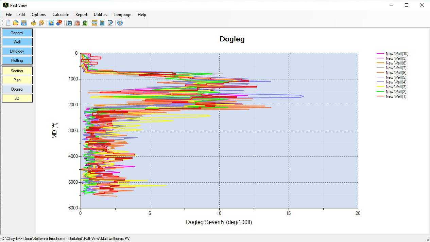Open the Calculate menu
Viewport: 430px width, 242px height.
tap(61, 15)
